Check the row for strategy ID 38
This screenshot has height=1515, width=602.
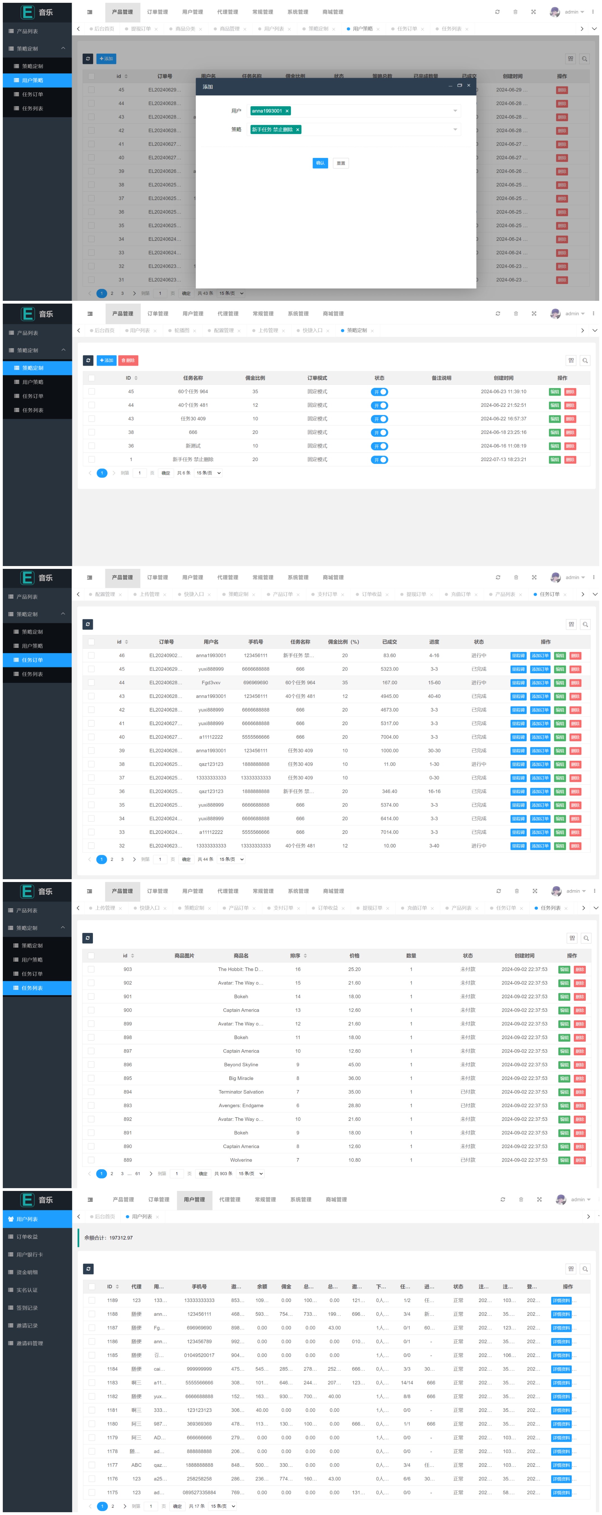point(91,432)
